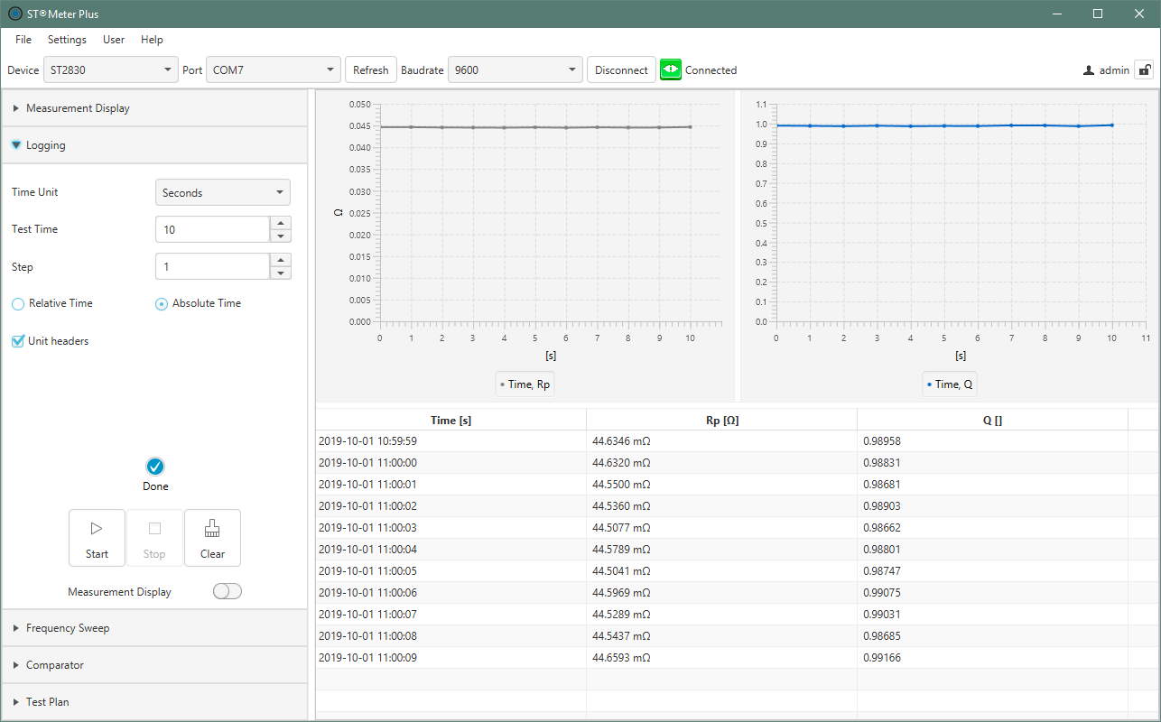Decrease Step value with down arrow
Screen dimensions: 1161x722
281,273
